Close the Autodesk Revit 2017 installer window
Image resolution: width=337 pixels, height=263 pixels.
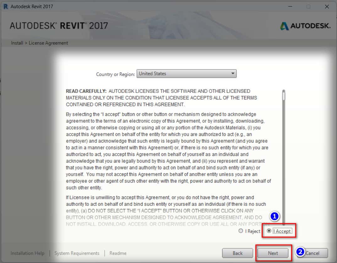pos(327,7)
